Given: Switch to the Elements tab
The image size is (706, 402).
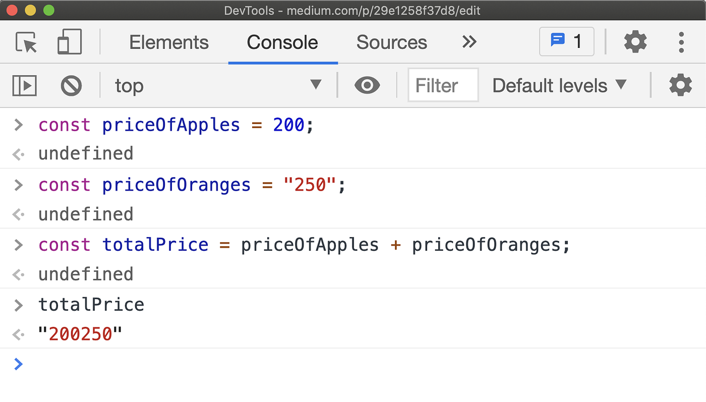Looking at the screenshot, I should (x=169, y=42).
